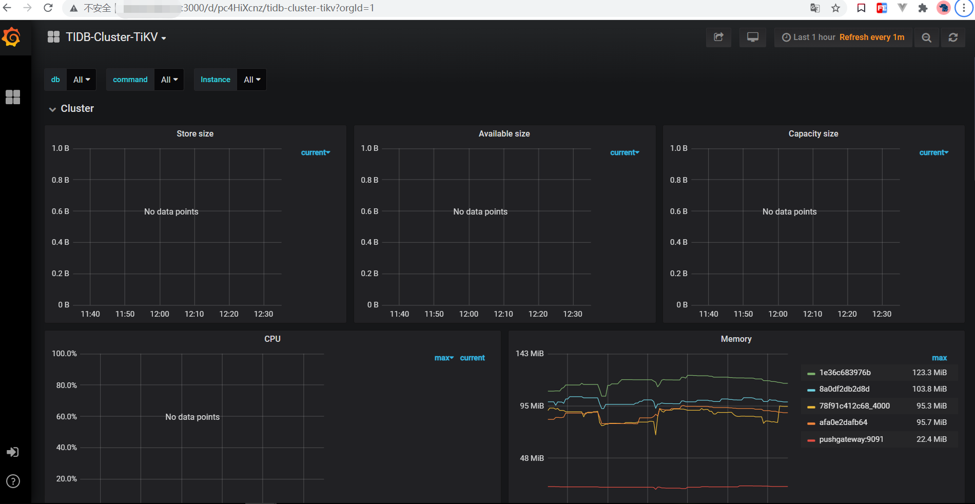This screenshot has height=504, width=975.
Task: Refresh the dashboard with refresh icon
Action: pos(953,37)
